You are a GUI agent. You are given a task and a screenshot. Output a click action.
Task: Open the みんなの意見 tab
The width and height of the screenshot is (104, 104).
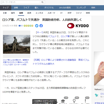point(65,8)
